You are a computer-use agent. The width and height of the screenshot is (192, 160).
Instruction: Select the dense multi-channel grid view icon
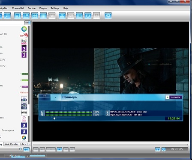43,15
